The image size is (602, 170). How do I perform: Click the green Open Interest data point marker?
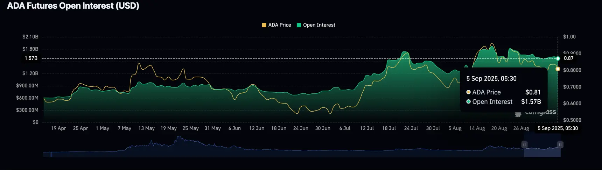tap(558, 58)
